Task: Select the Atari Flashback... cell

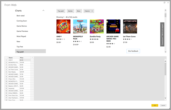Action: (x=14, y=98)
